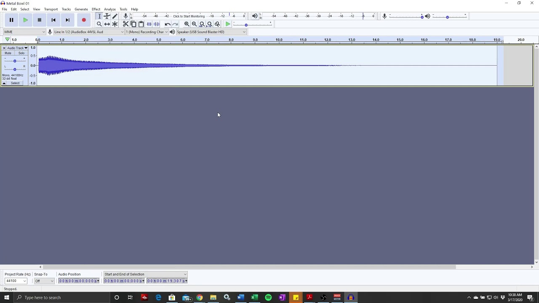Viewport: 539px width, 303px height.
Task: Click the horizontal scrollbar at the bottom
Action: pyautogui.click(x=250, y=267)
